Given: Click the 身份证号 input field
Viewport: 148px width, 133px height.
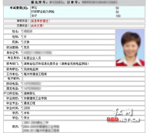Looking at the screenshot, I should click(x=69, y=53).
